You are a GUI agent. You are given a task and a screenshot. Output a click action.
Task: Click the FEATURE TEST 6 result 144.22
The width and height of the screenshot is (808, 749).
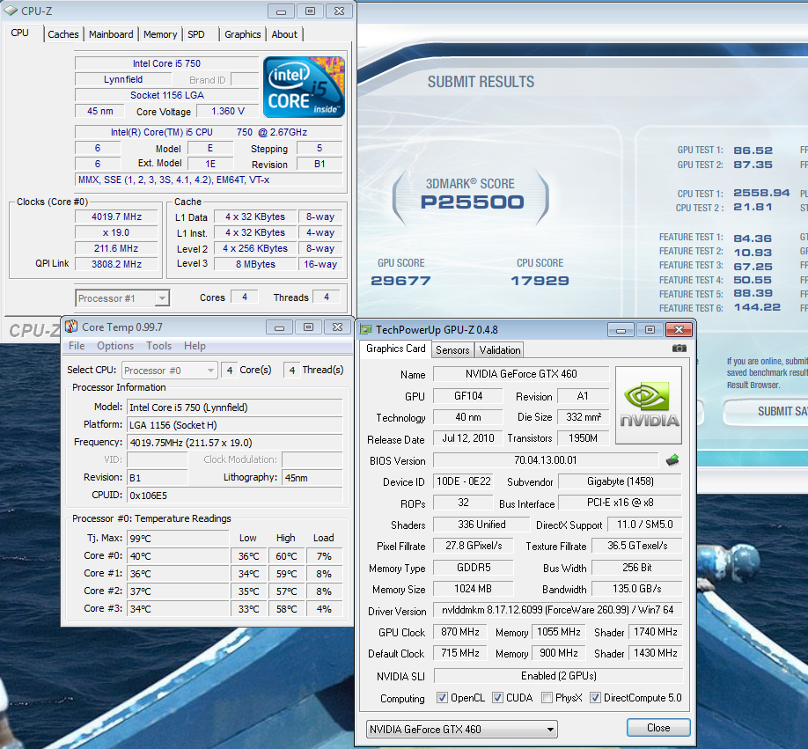coord(757,307)
